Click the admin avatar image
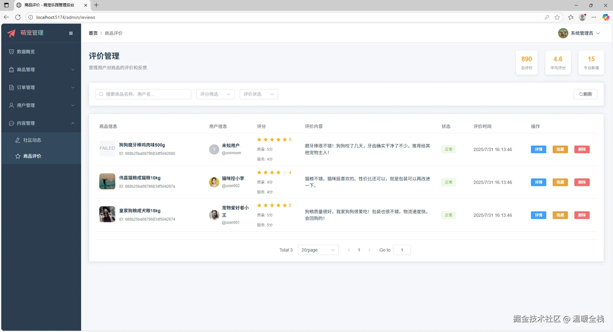Viewport: 613px width, 332px height. coord(563,33)
